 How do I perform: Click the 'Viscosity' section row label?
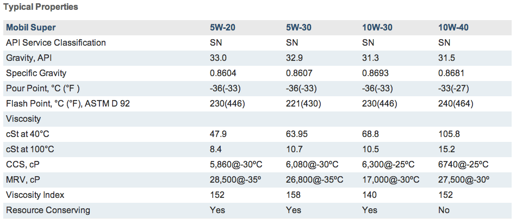tap(22, 119)
